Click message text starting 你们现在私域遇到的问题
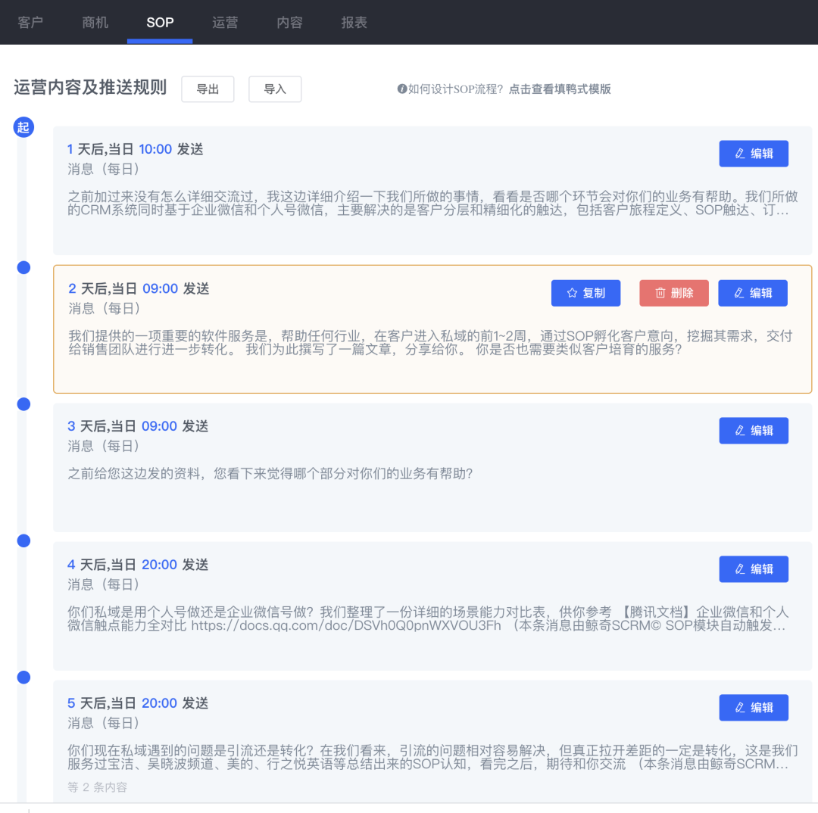Screen dimensions: 818x813 432,757
